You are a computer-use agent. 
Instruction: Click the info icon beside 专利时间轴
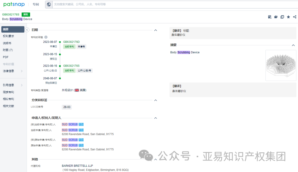pos(46,37)
